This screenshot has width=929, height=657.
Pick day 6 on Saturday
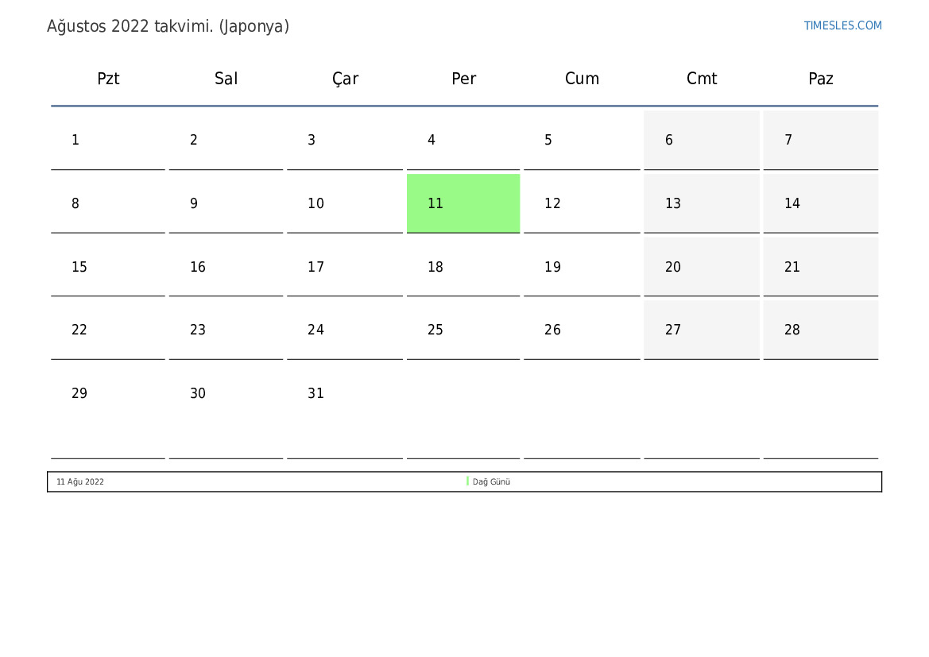(x=702, y=140)
